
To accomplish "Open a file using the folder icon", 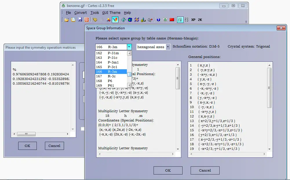I will pyautogui.click(x=67, y=20).
